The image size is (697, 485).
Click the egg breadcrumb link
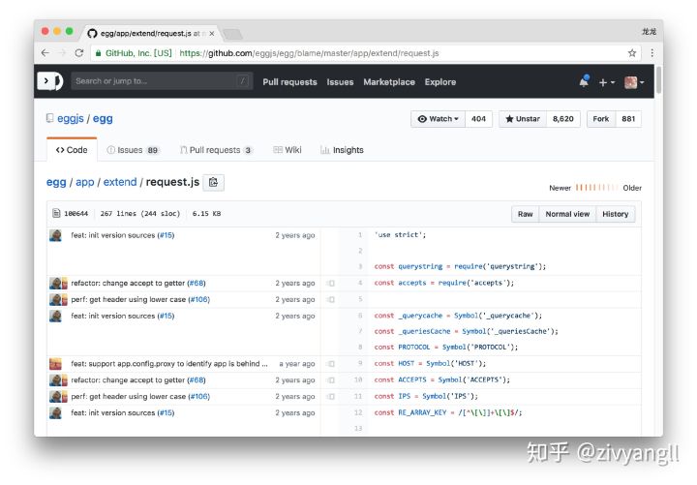coord(56,182)
